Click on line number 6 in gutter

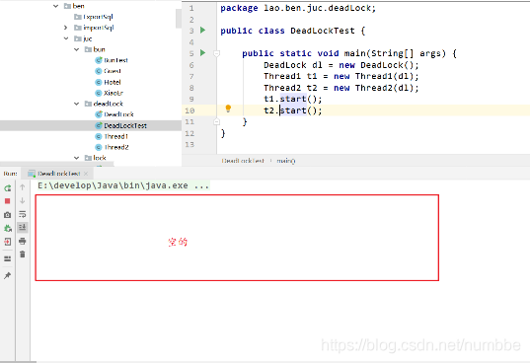pyautogui.click(x=191, y=65)
